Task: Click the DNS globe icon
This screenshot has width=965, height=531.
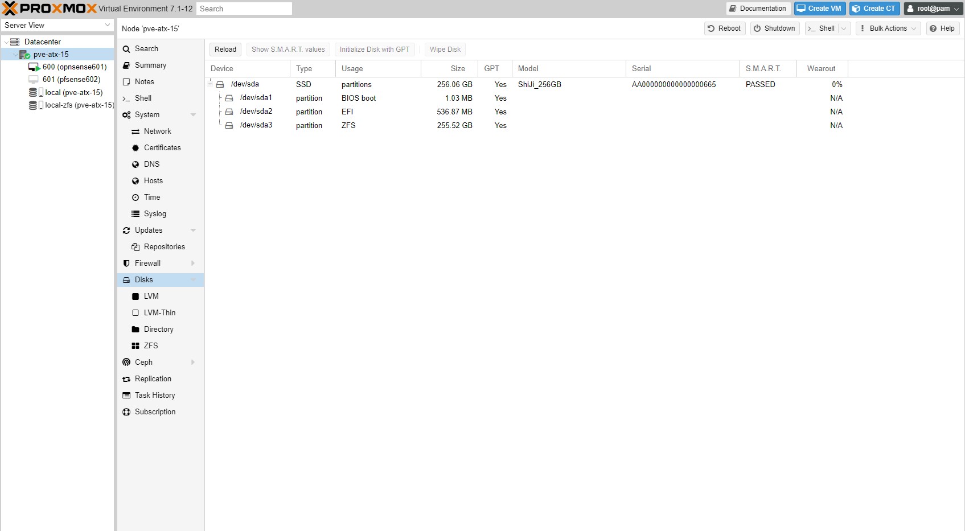Action: (x=135, y=164)
